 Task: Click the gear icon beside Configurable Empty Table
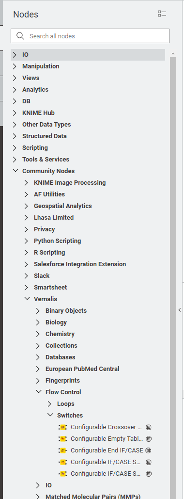[x=148, y=438]
